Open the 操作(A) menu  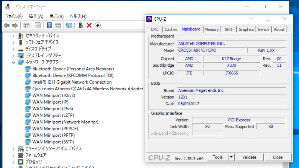pos(36,17)
